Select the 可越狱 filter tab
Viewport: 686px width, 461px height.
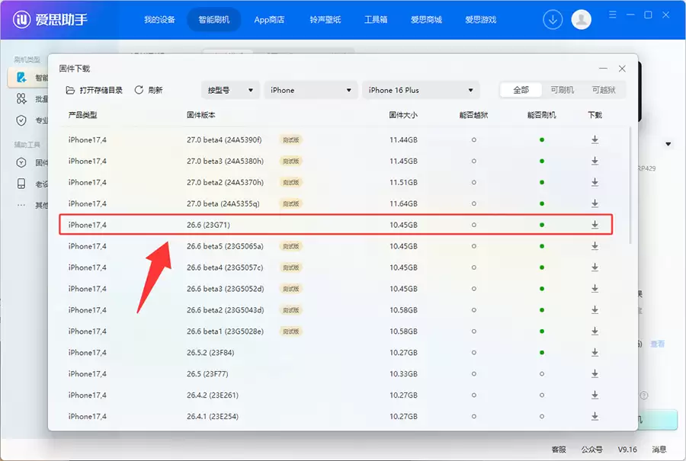pyautogui.click(x=604, y=90)
